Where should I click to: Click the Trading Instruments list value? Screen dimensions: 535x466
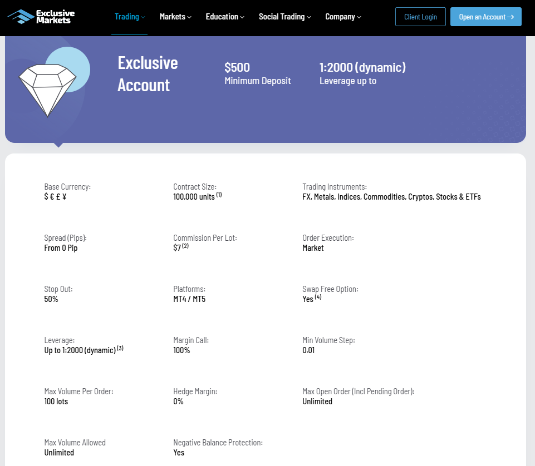pyautogui.click(x=391, y=197)
